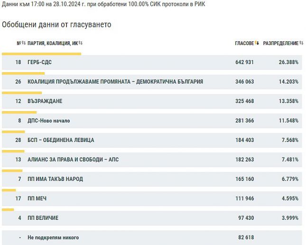Select the ГЕРБ-СДС row

click(152, 62)
